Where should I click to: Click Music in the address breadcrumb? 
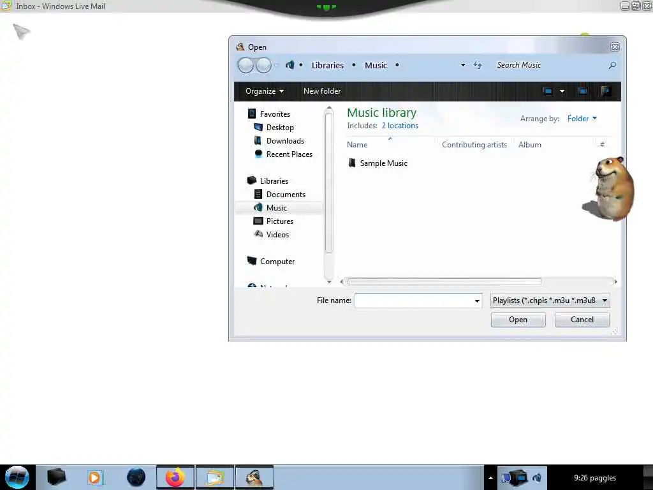pos(376,66)
